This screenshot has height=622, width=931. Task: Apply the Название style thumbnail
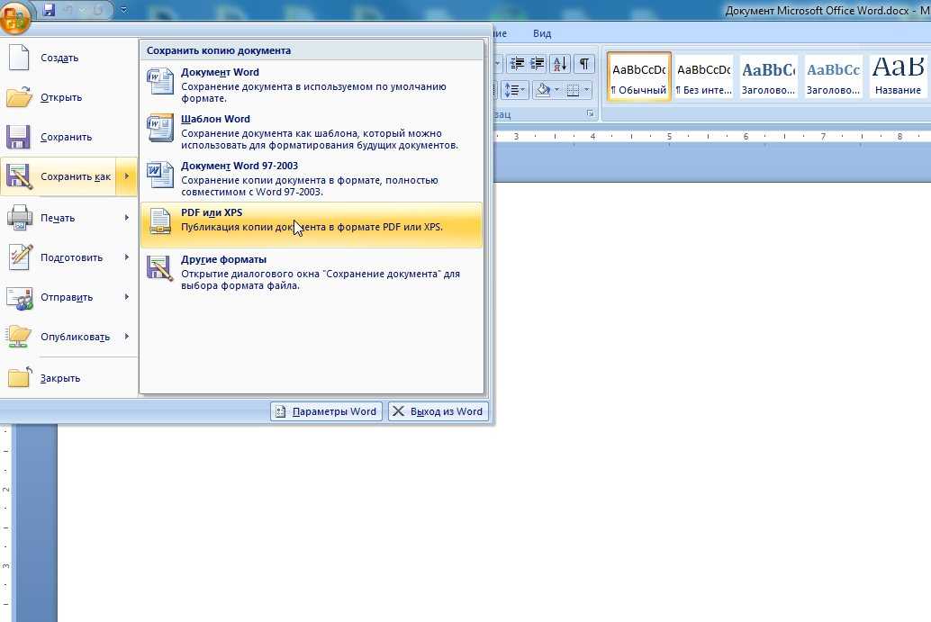[898, 77]
